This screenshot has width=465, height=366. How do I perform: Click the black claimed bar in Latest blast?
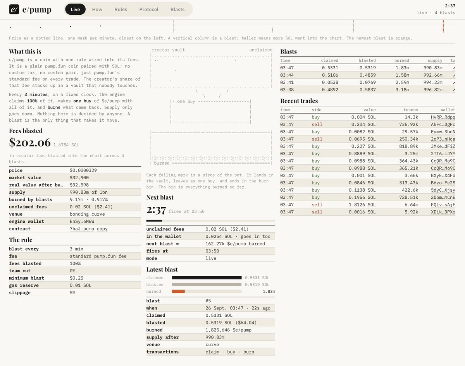tap(207, 278)
